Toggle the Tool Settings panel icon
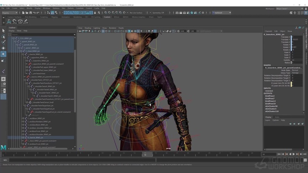This screenshot has width=308, height=173. tap(302, 13)
